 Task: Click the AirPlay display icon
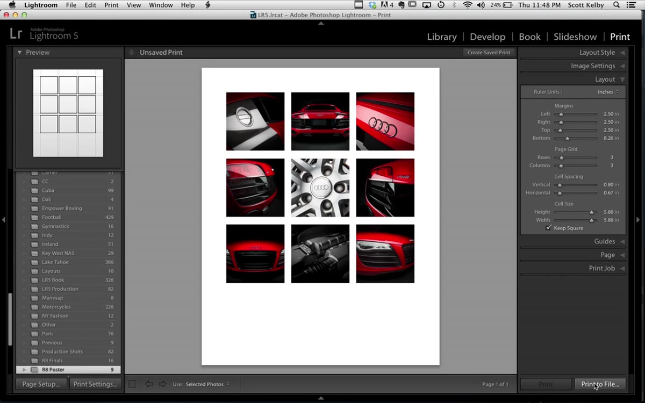(x=427, y=5)
